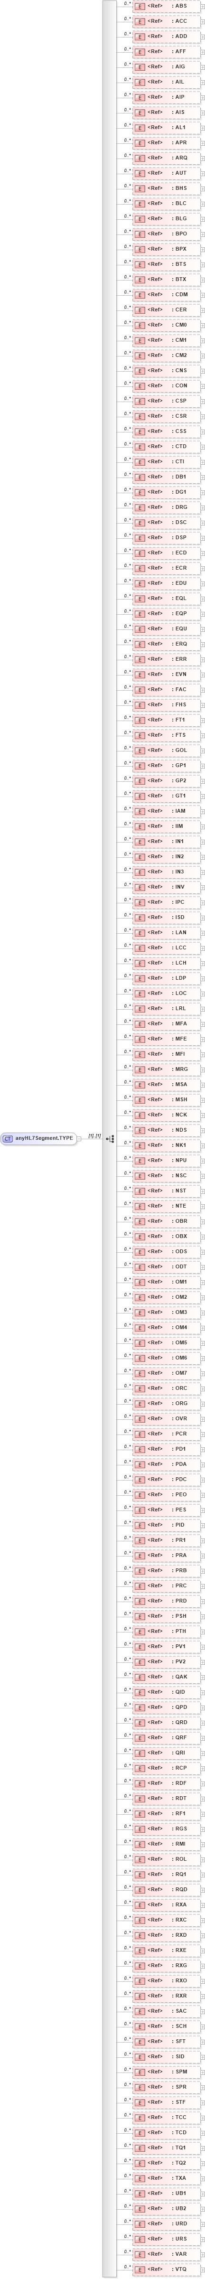Click the E icon of the MSH element

[x=140, y=1100]
